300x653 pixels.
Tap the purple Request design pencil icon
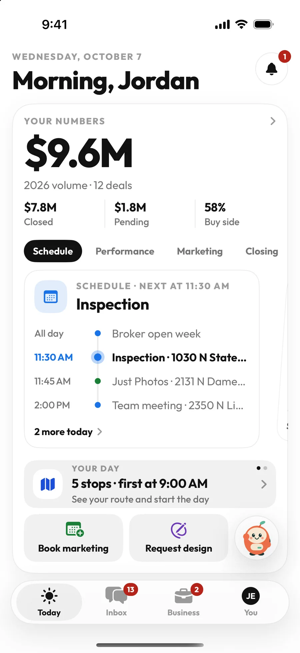click(x=179, y=530)
